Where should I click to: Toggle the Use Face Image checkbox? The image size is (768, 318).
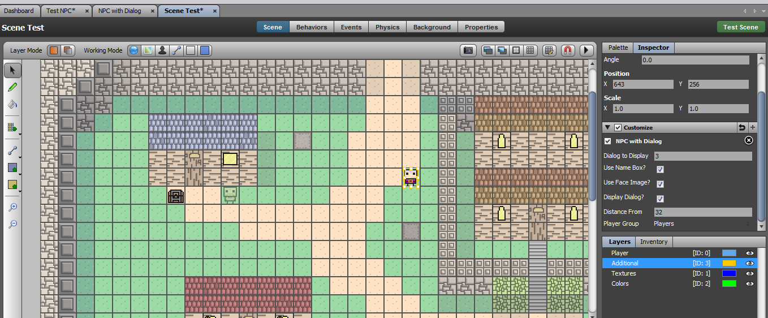(x=660, y=184)
